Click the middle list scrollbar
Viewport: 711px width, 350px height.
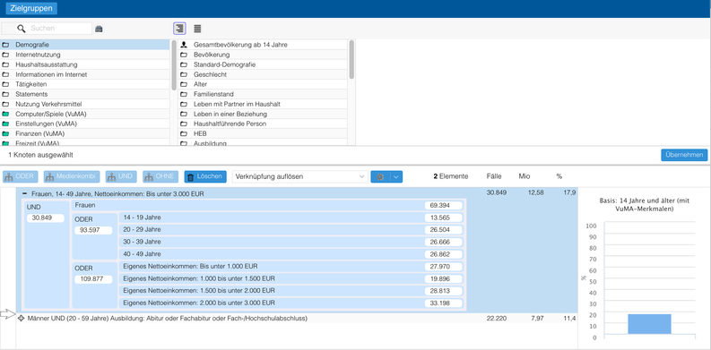tap(351, 60)
